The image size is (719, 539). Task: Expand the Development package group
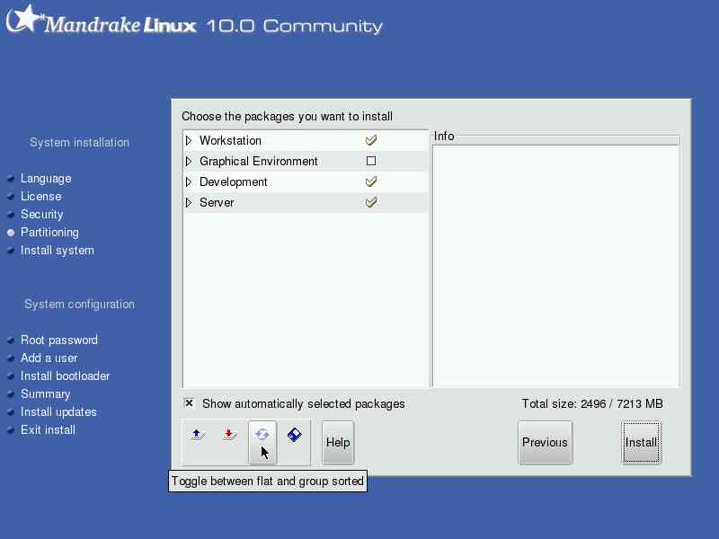[189, 182]
